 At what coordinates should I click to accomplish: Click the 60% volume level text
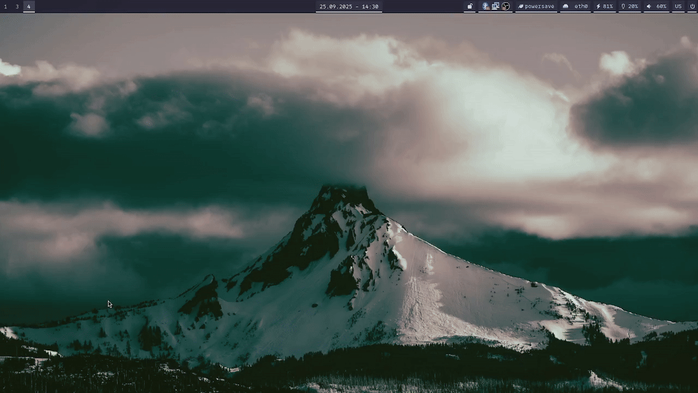pyautogui.click(x=661, y=6)
